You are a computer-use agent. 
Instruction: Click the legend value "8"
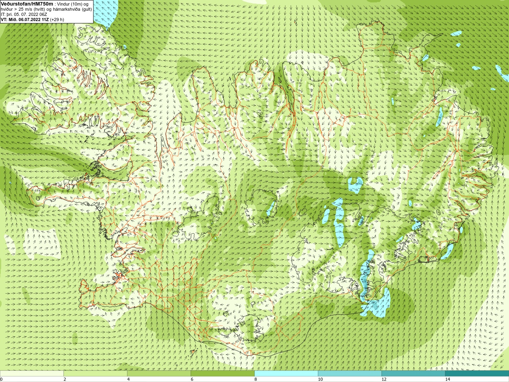256,379
